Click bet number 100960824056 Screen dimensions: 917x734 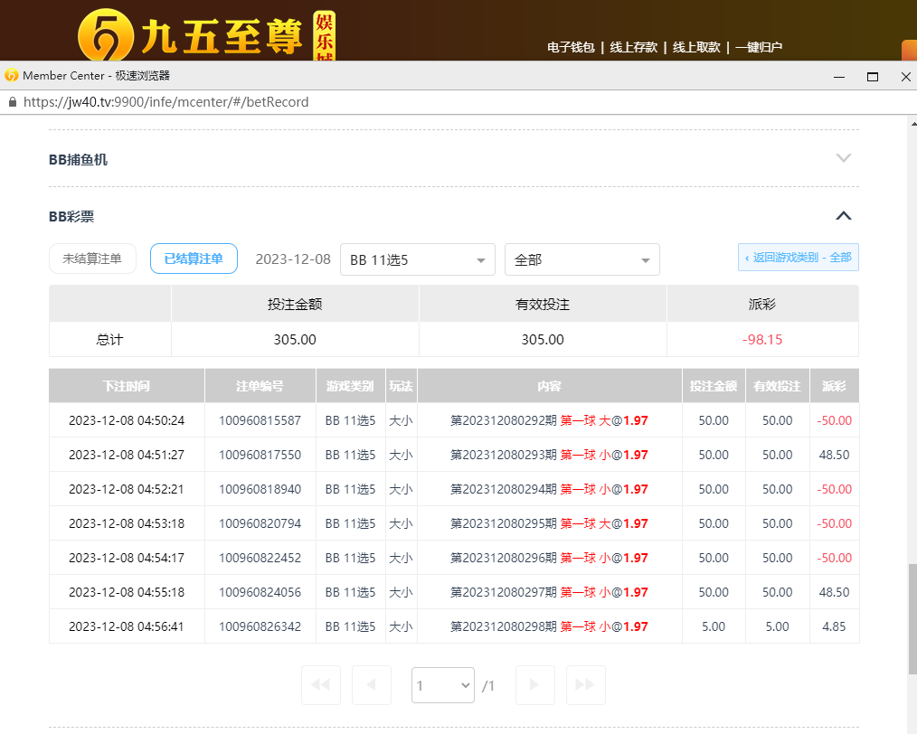(260, 593)
